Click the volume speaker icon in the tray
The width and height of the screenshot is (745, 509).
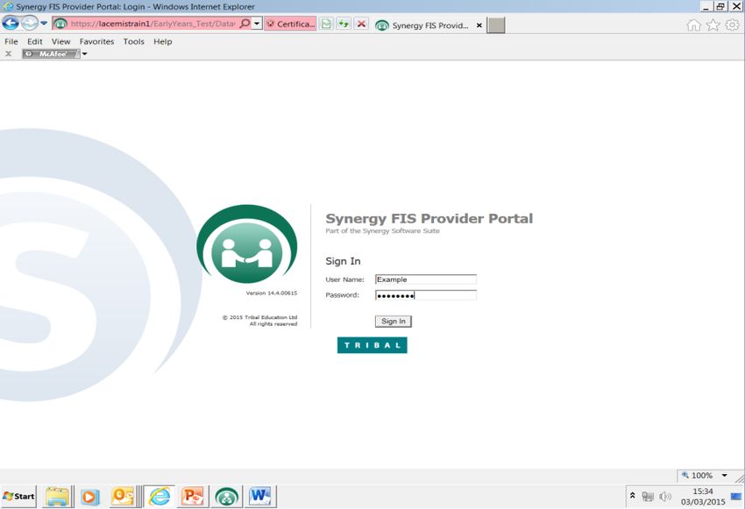click(665, 497)
